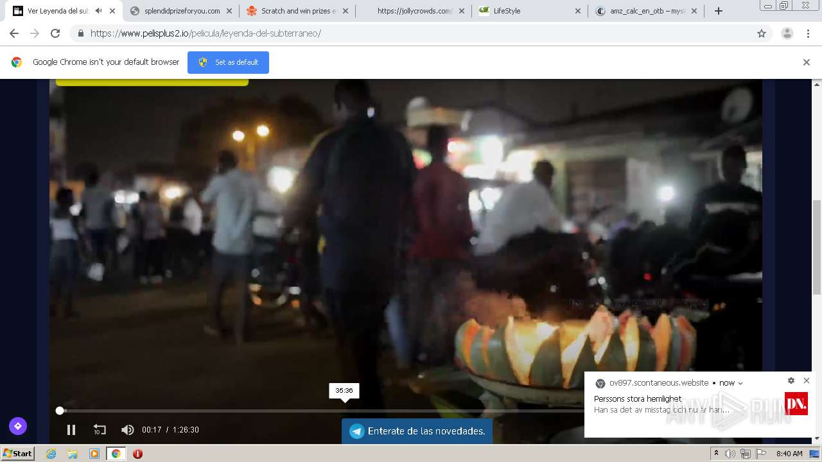The image size is (822, 462).
Task: Switch to Ver Leyenda del sub tab
Action: 58,11
